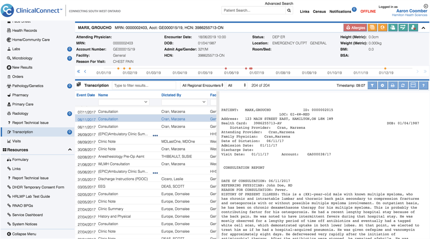The image size is (430, 239).
Task: Click into the Patient Search field
Action: click(x=253, y=10)
